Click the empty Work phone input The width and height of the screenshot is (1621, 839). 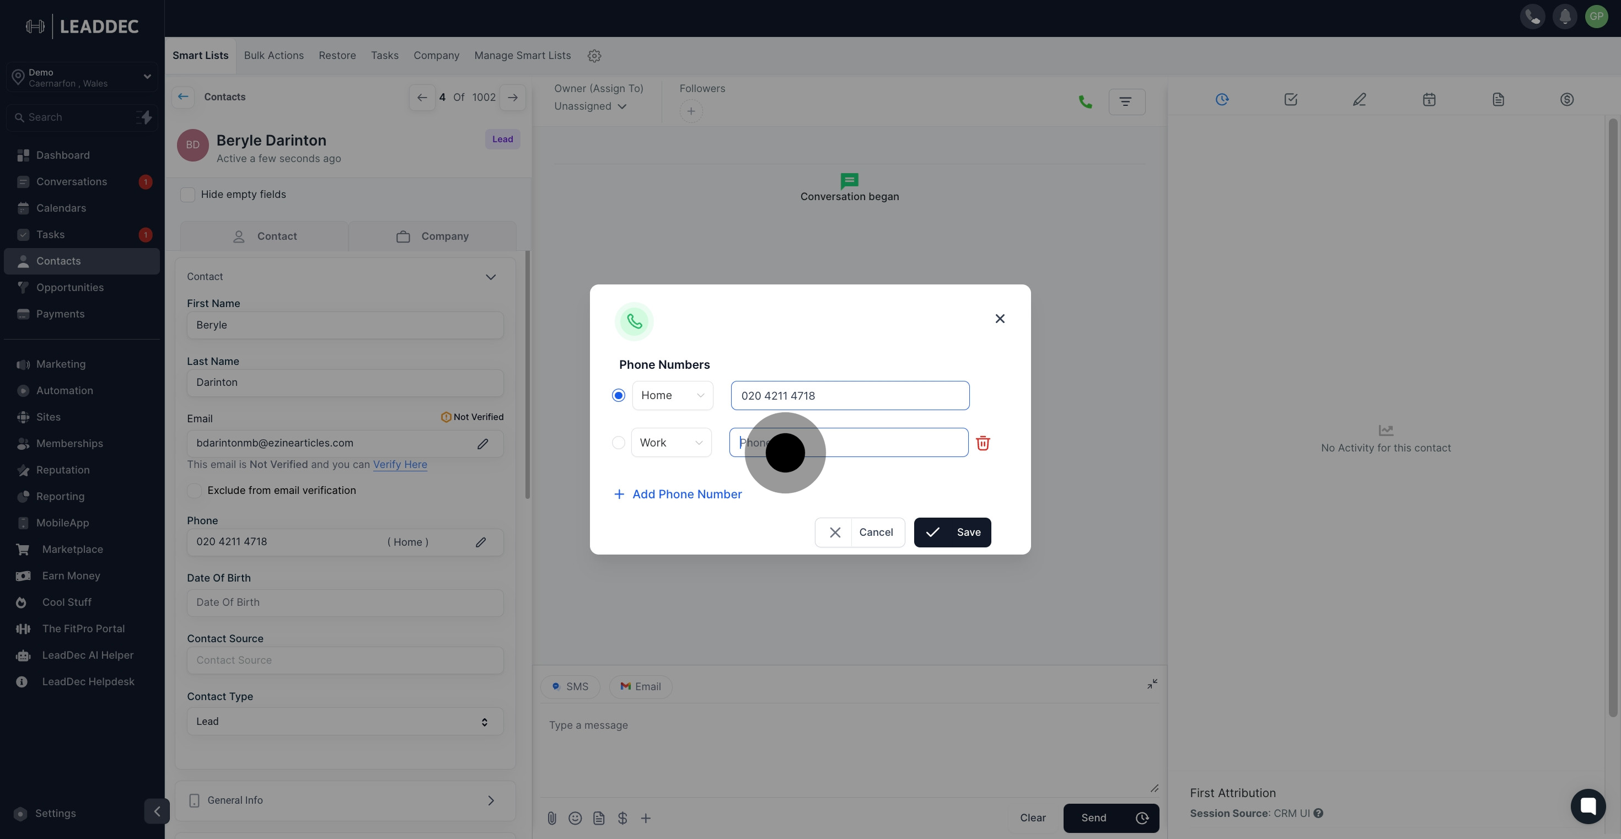(x=848, y=443)
